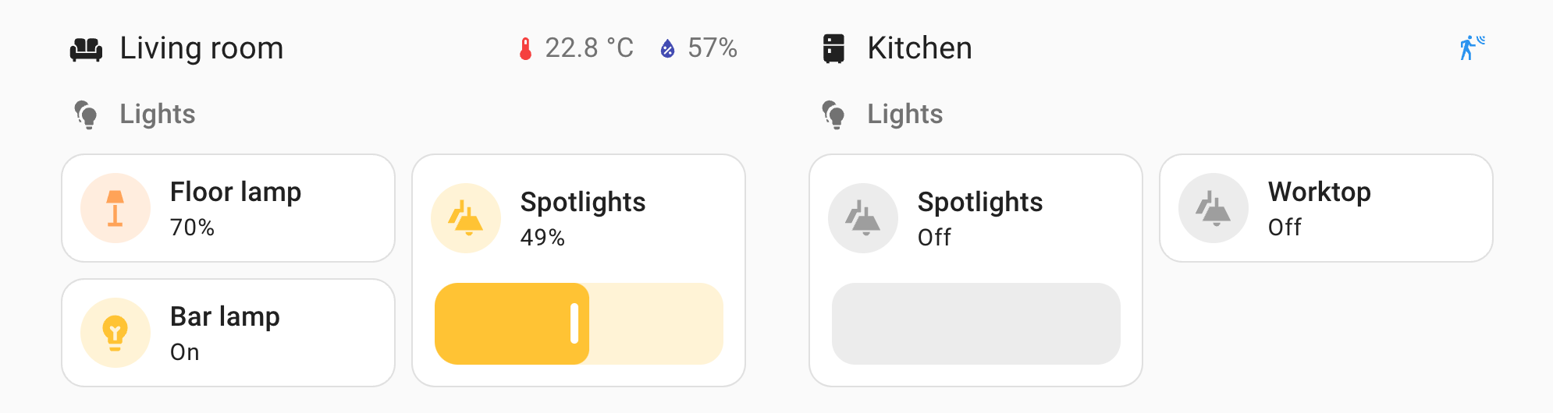Click the 22.8 °C temperature reading
The image size is (1553, 413).
click(x=589, y=48)
